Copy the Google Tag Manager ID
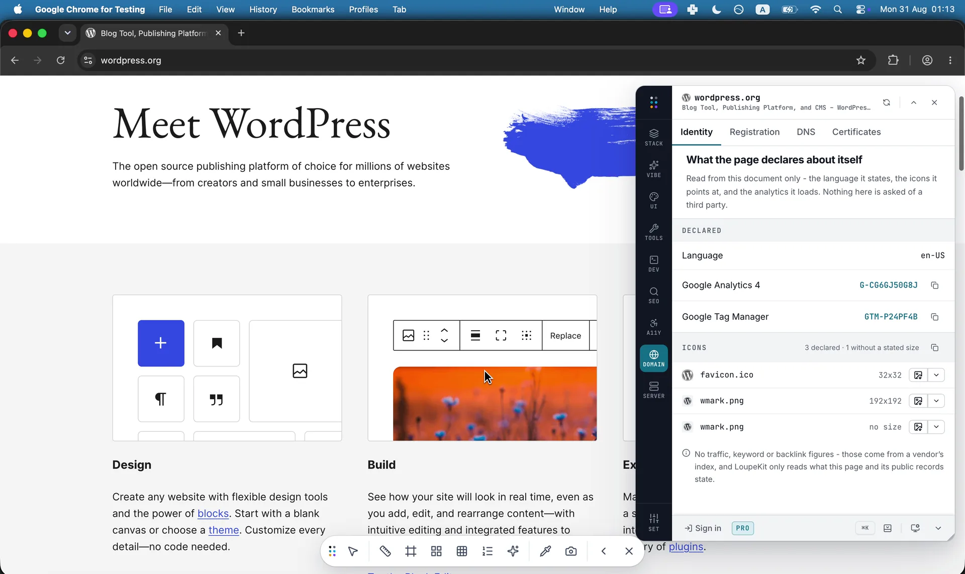Screen dimensions: 965x574 point(934,317)
